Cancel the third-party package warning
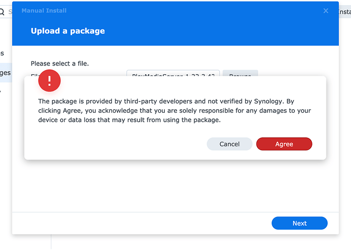The image size is (351, 252). point(229,144)
